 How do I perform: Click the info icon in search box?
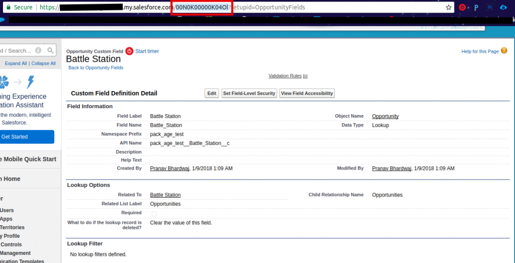point(38,50)
